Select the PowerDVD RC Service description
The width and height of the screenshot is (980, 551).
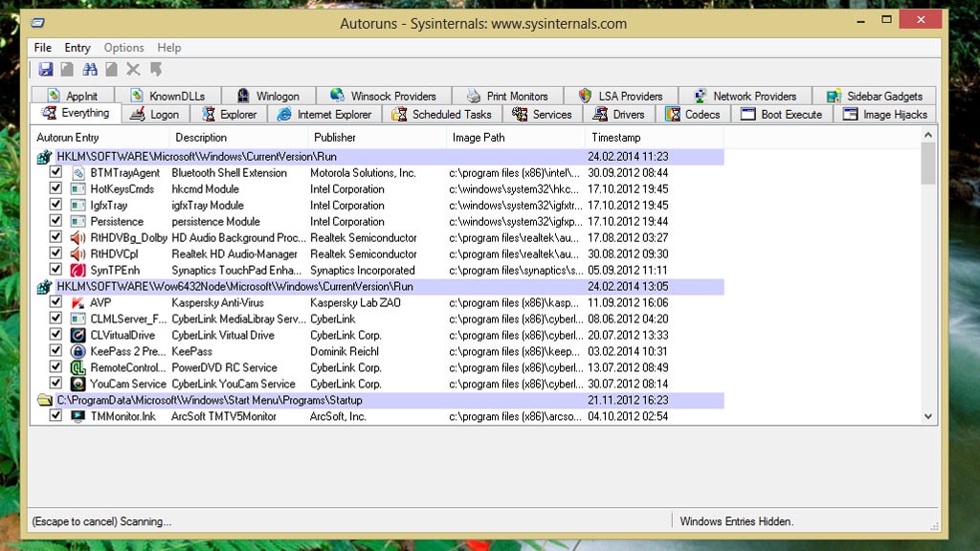click(x=224, y=368)
